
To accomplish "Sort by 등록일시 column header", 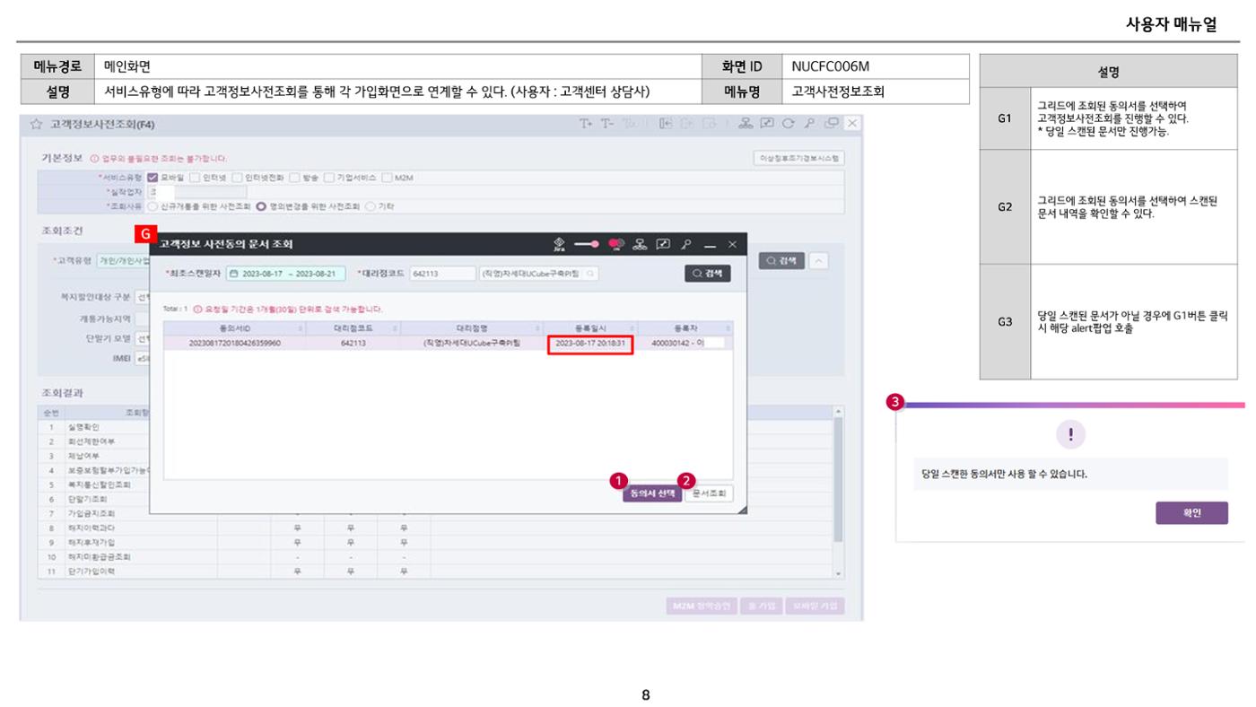I will (x=590, y=328).
